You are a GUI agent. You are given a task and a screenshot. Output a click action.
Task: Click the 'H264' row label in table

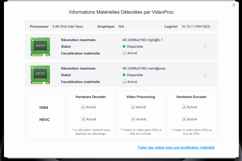[44, 108]
